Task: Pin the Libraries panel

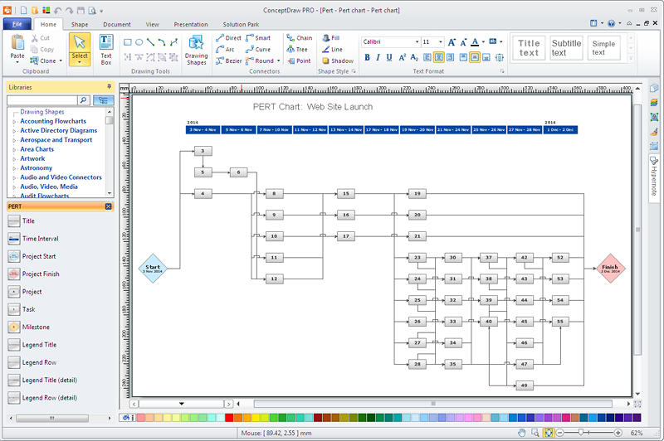Action: pyautogui.click(x=109, y=87)
